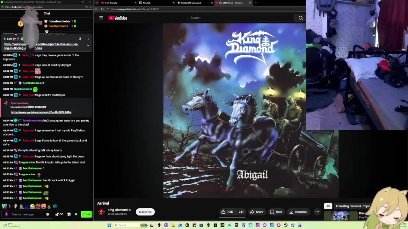Open read aloud icon in Kick chat window

tap(91, 7)
